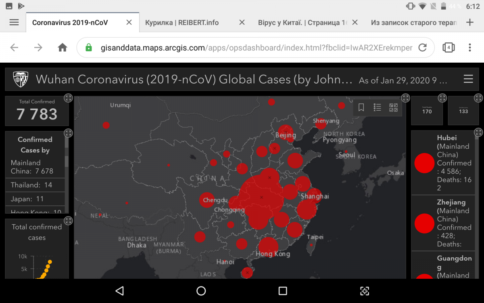The height and width of the screenshot is (303, 484).
Task: Click the Osaka map label
Action: pyautogui.click(x=395, y=173)
